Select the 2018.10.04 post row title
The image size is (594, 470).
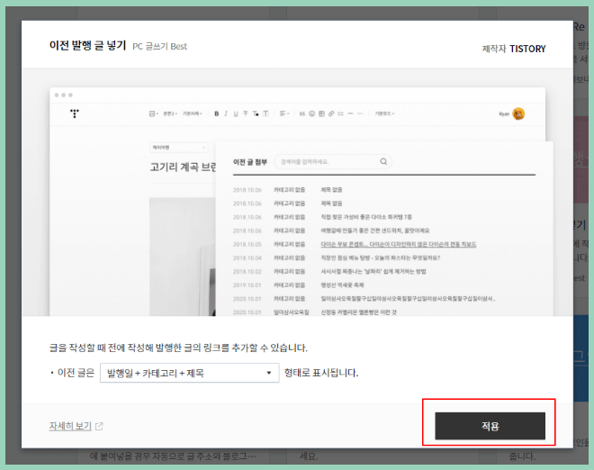[381, 258]
